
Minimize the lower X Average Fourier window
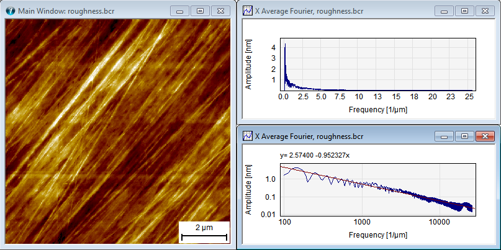click(445, 136)
